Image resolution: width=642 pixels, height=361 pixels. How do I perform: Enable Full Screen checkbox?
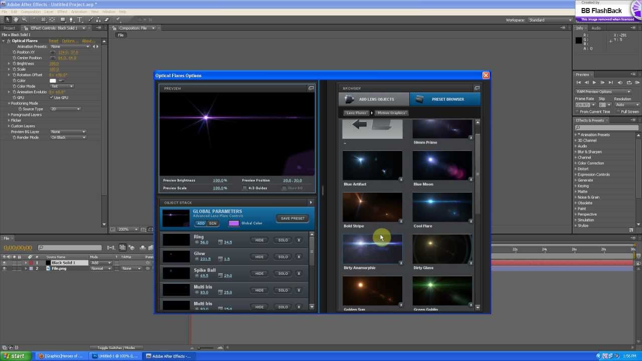618,112
